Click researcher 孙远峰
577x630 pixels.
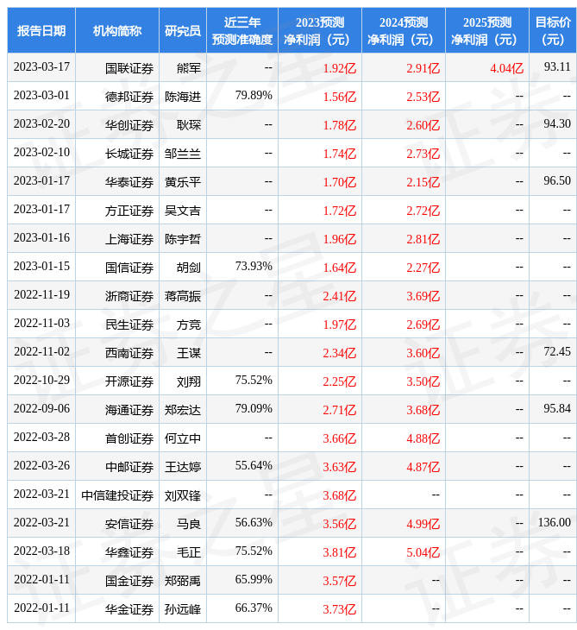click(x=183, y=610)
